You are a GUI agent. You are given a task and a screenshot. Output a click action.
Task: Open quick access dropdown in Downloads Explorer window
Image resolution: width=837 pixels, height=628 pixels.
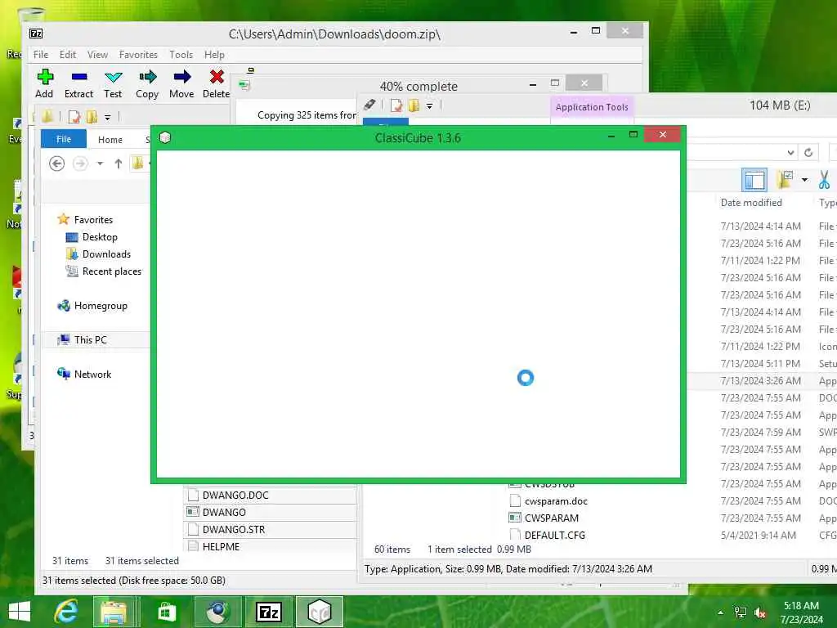(x=107, y=117)
